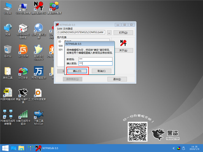Open the Windows Start menu
The image size is (203, 152).
(x=5, y=148)
